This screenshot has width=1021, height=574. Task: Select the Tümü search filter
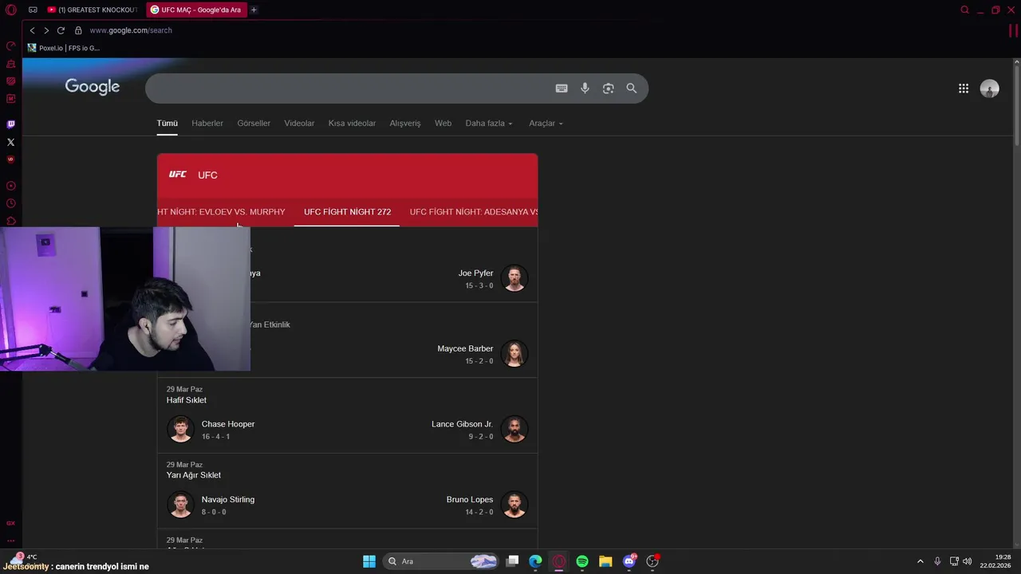tap(168, 124)
